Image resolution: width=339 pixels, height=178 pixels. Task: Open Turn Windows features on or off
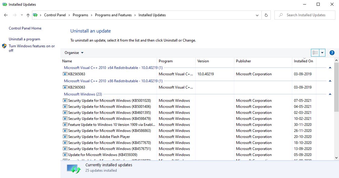click(x=32, y=48)
